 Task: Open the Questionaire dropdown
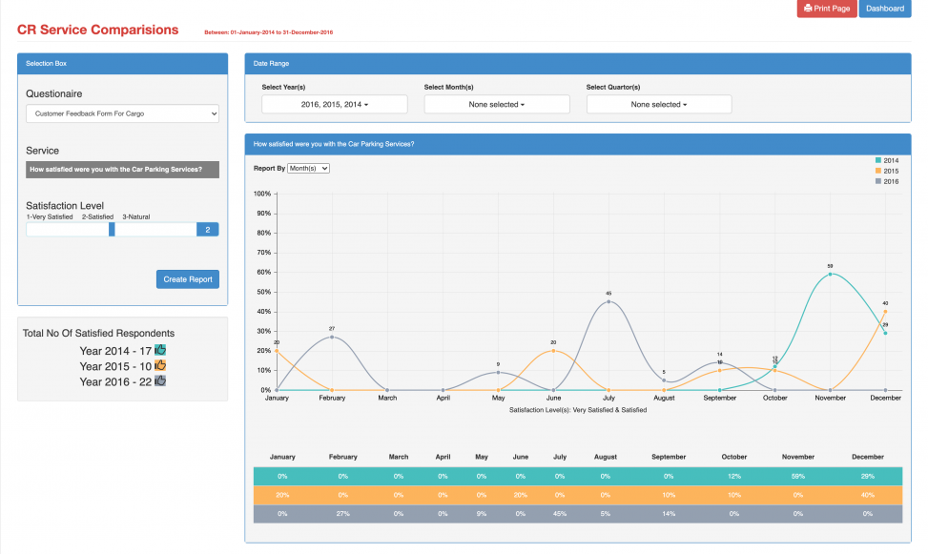122,113
